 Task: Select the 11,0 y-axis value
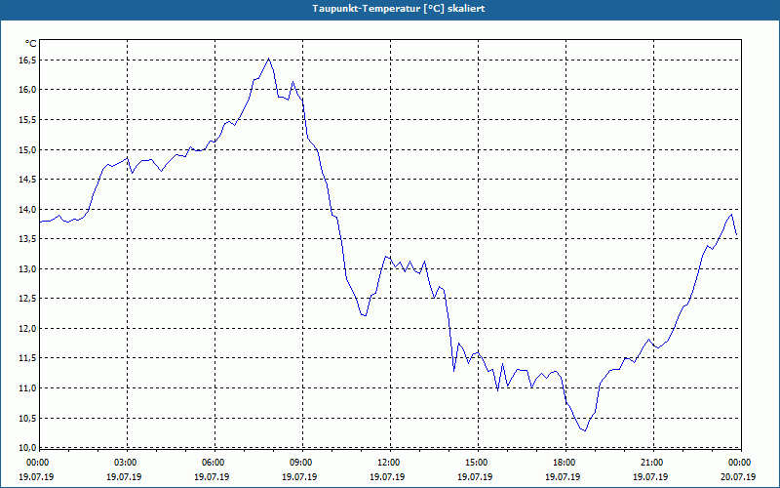tap(27, 387)
